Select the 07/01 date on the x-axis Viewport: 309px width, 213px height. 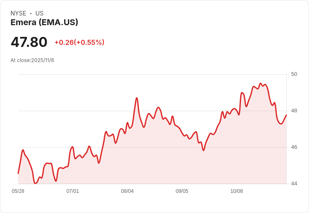tap(73, 191)
